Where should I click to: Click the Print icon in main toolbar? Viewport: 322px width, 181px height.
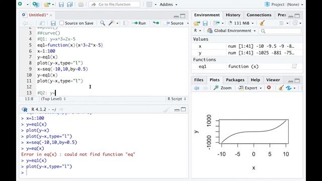click(81, 5)
